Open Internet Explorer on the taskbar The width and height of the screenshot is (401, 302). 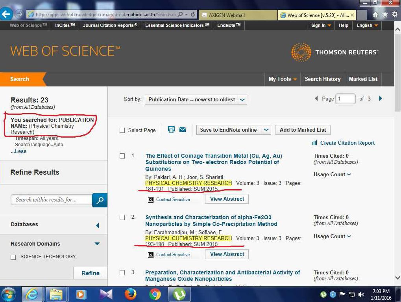(x=32, y=295)
